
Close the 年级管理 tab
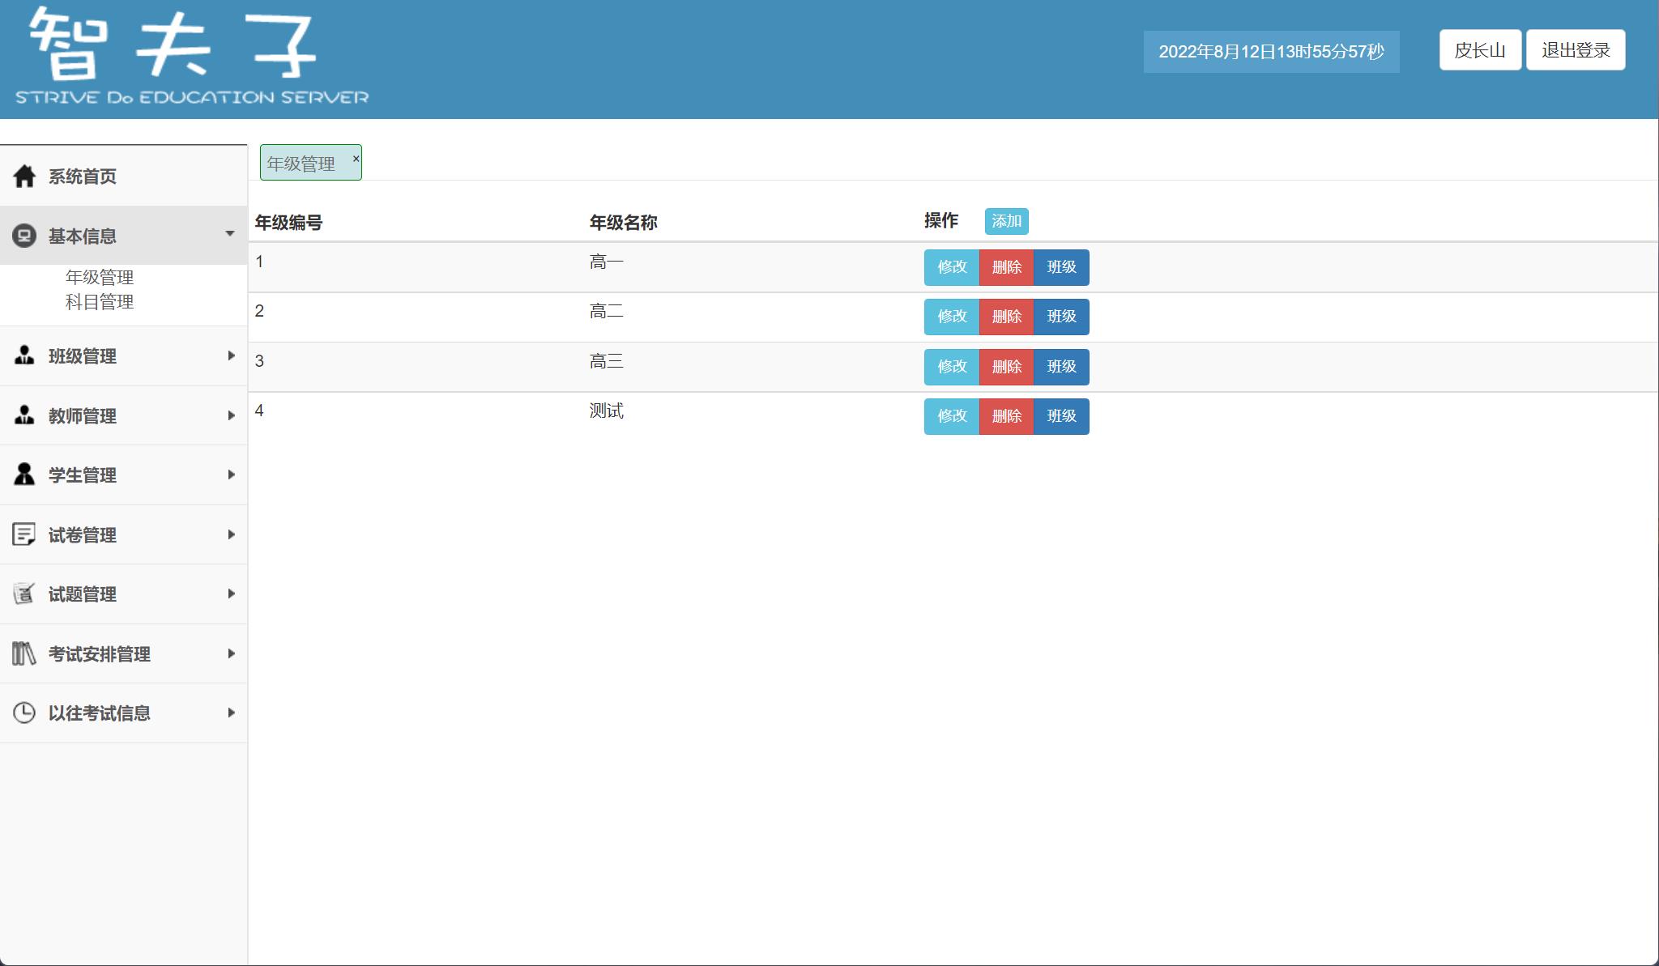click(356, 159)
